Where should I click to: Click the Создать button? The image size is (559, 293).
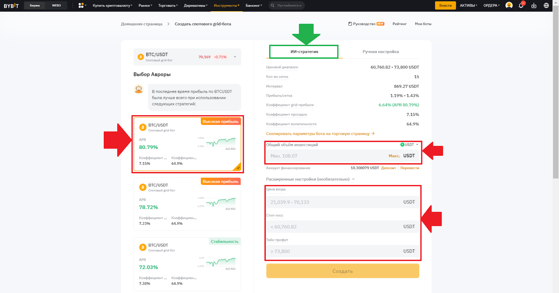pyautogui.click(x=342, y=271)
